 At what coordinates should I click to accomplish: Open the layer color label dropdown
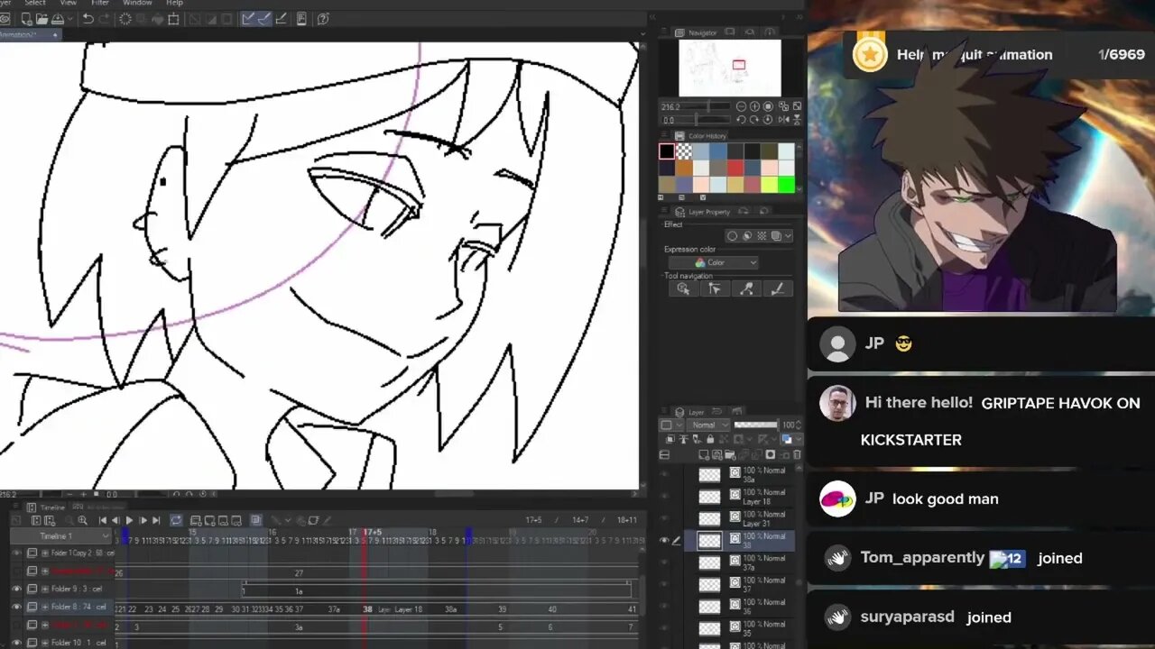point(670,425)
